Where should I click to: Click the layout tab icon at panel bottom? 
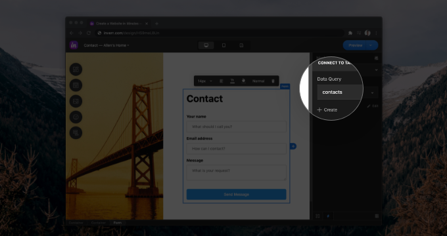click(x=318, y=216)
